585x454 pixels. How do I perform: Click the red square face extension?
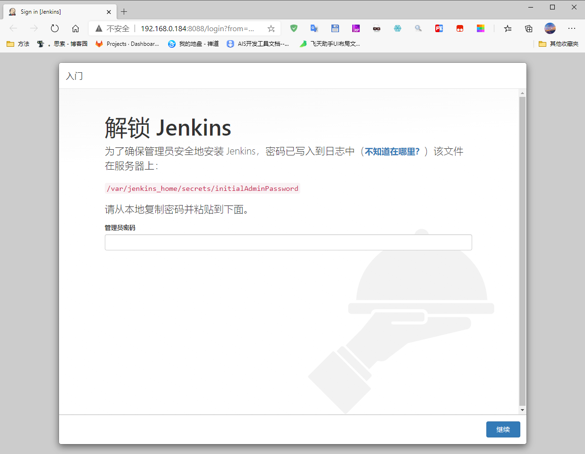tap(460, 28)
